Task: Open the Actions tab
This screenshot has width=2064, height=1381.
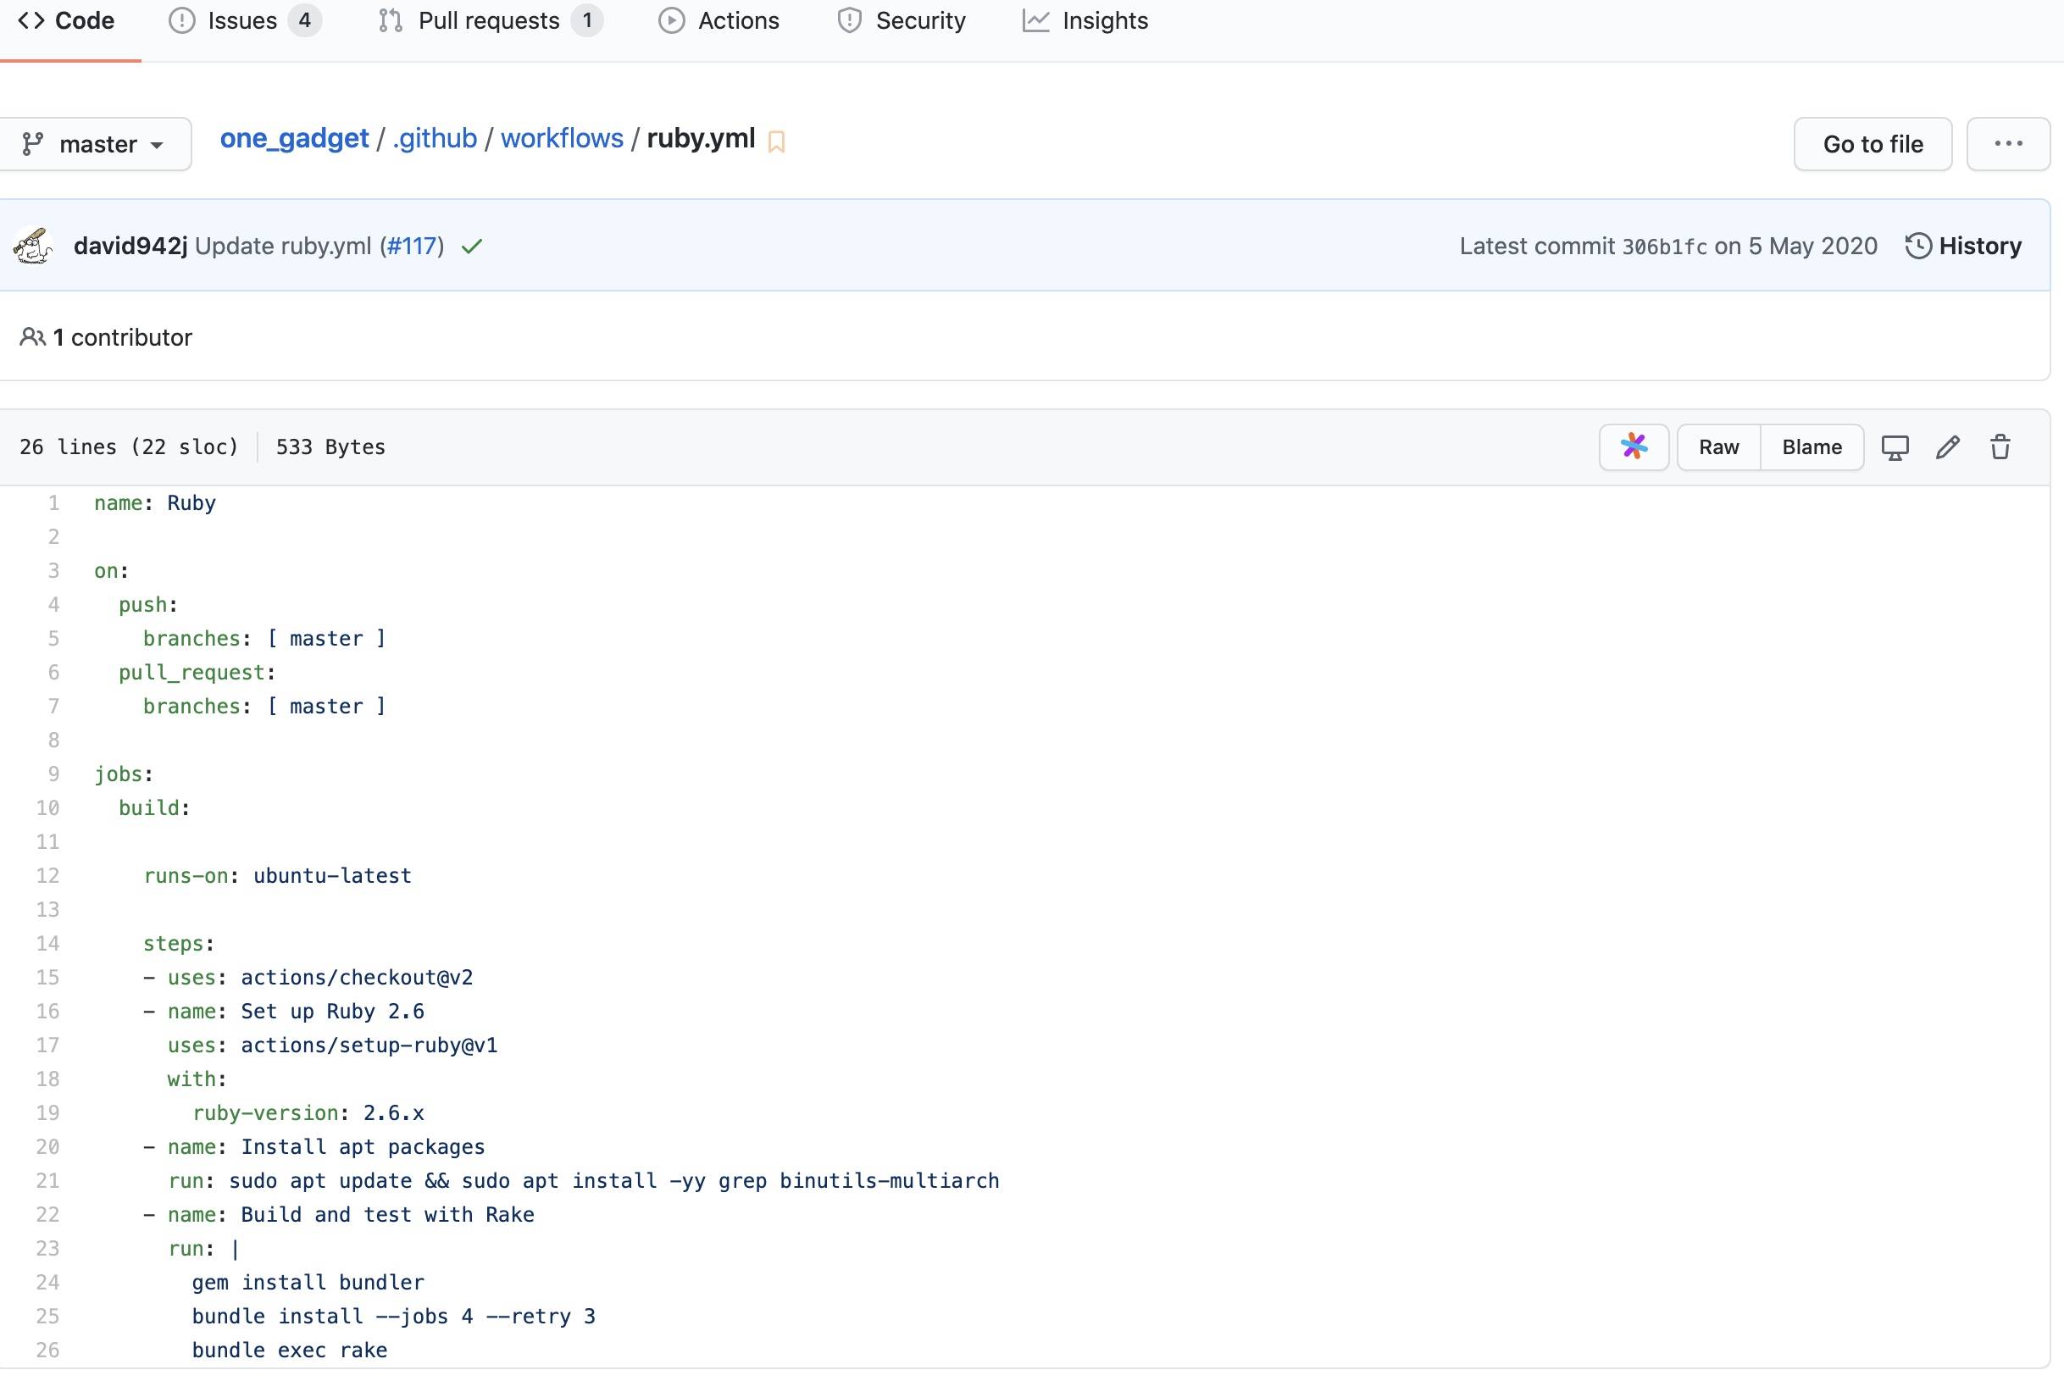Action: point(719,20)
